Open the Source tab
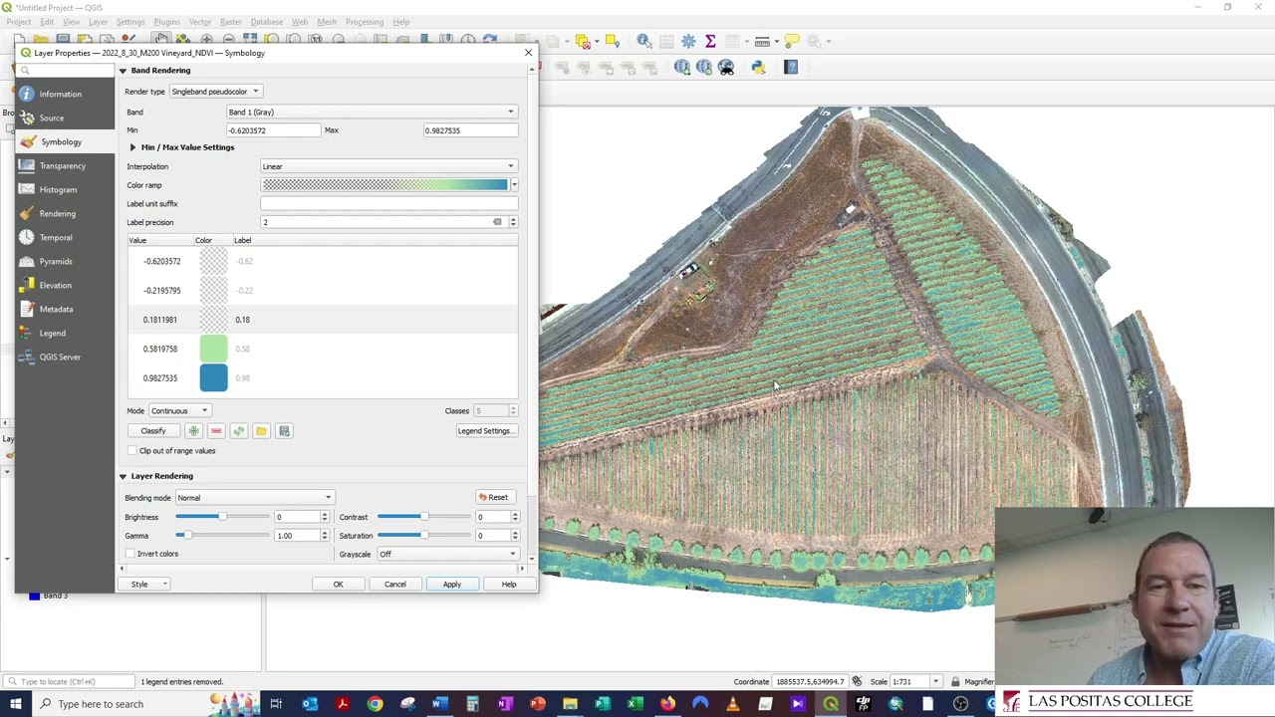The height and width of the screenshot is (717, 1275). [51, 118]
